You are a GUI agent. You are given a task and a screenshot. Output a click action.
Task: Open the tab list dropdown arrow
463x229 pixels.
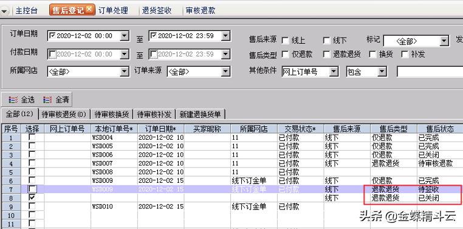[x=4, y=11]
